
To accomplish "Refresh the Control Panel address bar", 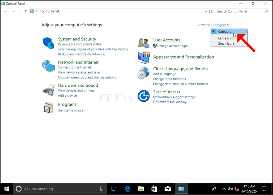I will click(210, 11).
